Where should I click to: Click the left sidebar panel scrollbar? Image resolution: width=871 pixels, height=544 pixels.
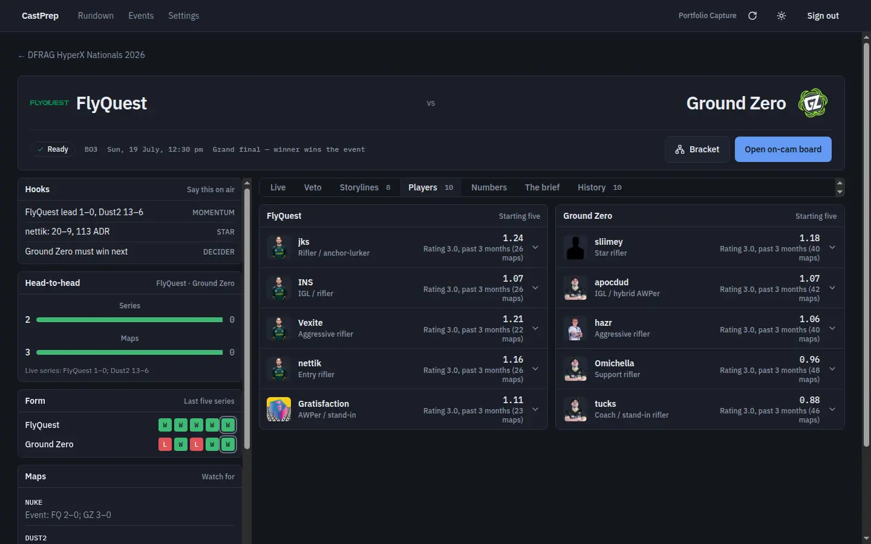coord(247,319)
